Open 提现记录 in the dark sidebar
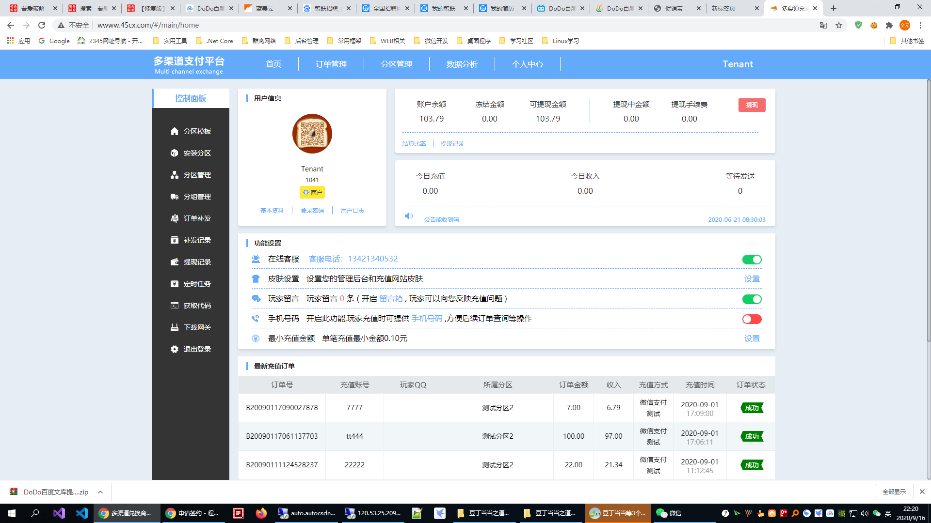Image resolution: width=931 pixels, height=523 pixels. coord(191,262)
